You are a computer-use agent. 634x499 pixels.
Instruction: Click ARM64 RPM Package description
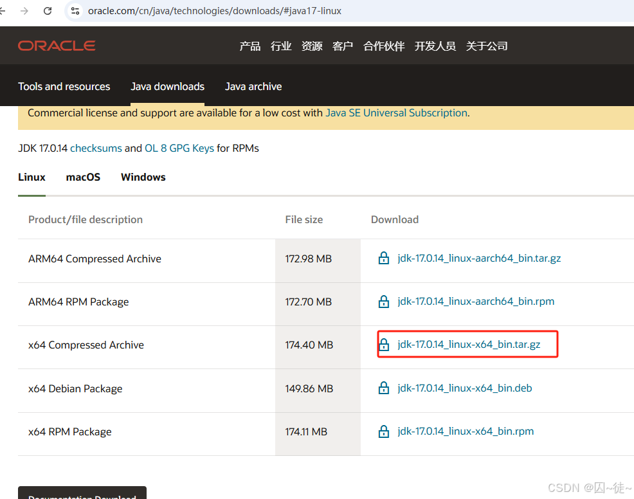pos(78,302)
